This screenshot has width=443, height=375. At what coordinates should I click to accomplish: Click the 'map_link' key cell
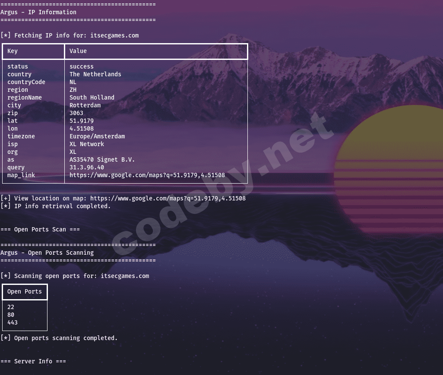coord(21,175)
